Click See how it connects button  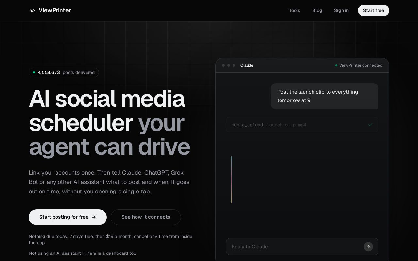coord(146,217)
